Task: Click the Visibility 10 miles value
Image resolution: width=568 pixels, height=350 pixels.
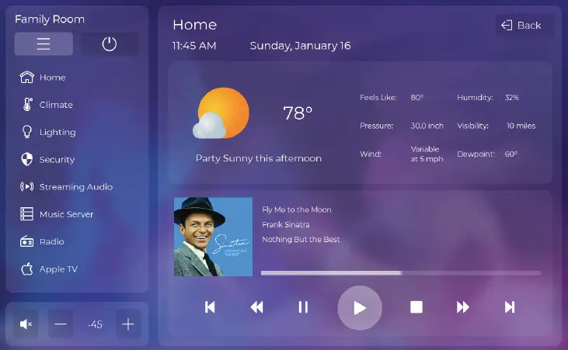Action: pyautogui.click(x=521, y=126)
